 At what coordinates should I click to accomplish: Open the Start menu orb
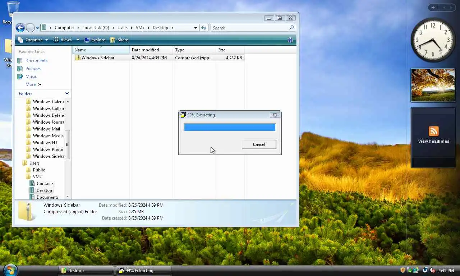[x=10, y=270]
